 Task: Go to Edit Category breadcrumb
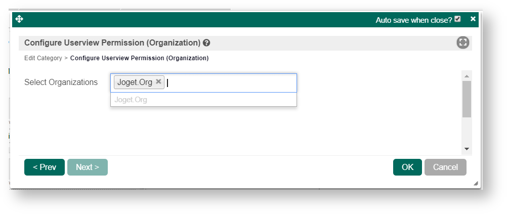point(43,58)
